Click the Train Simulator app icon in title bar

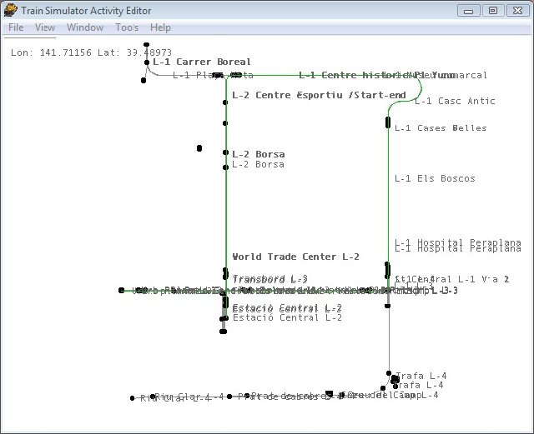pyautogui.click(x=10, y=10)
